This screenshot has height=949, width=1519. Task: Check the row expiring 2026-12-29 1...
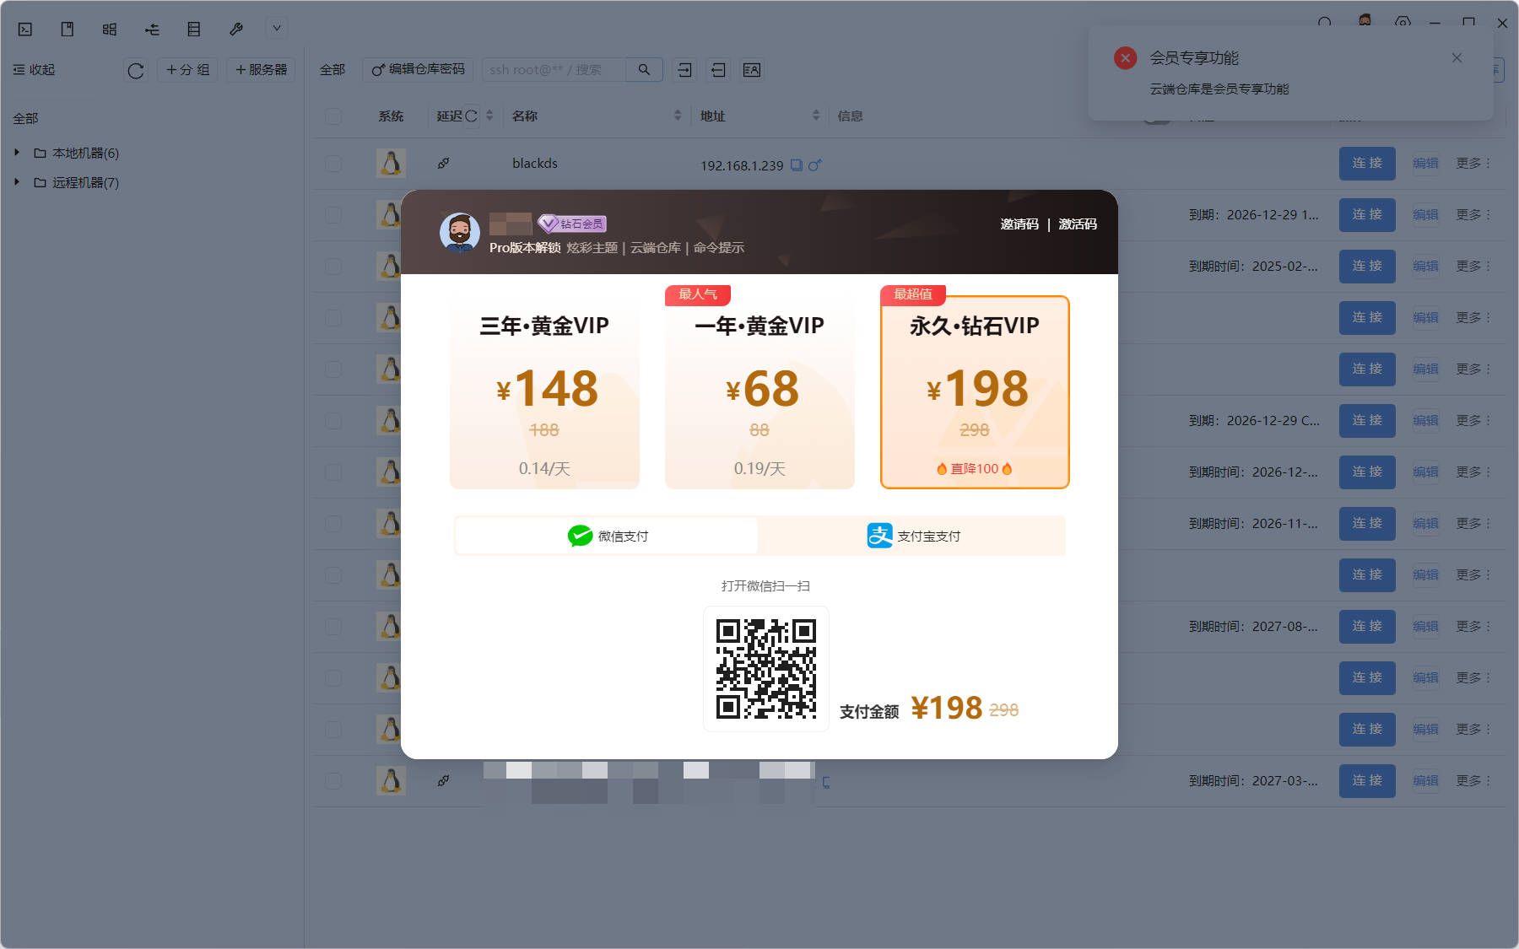click(334, 214)
